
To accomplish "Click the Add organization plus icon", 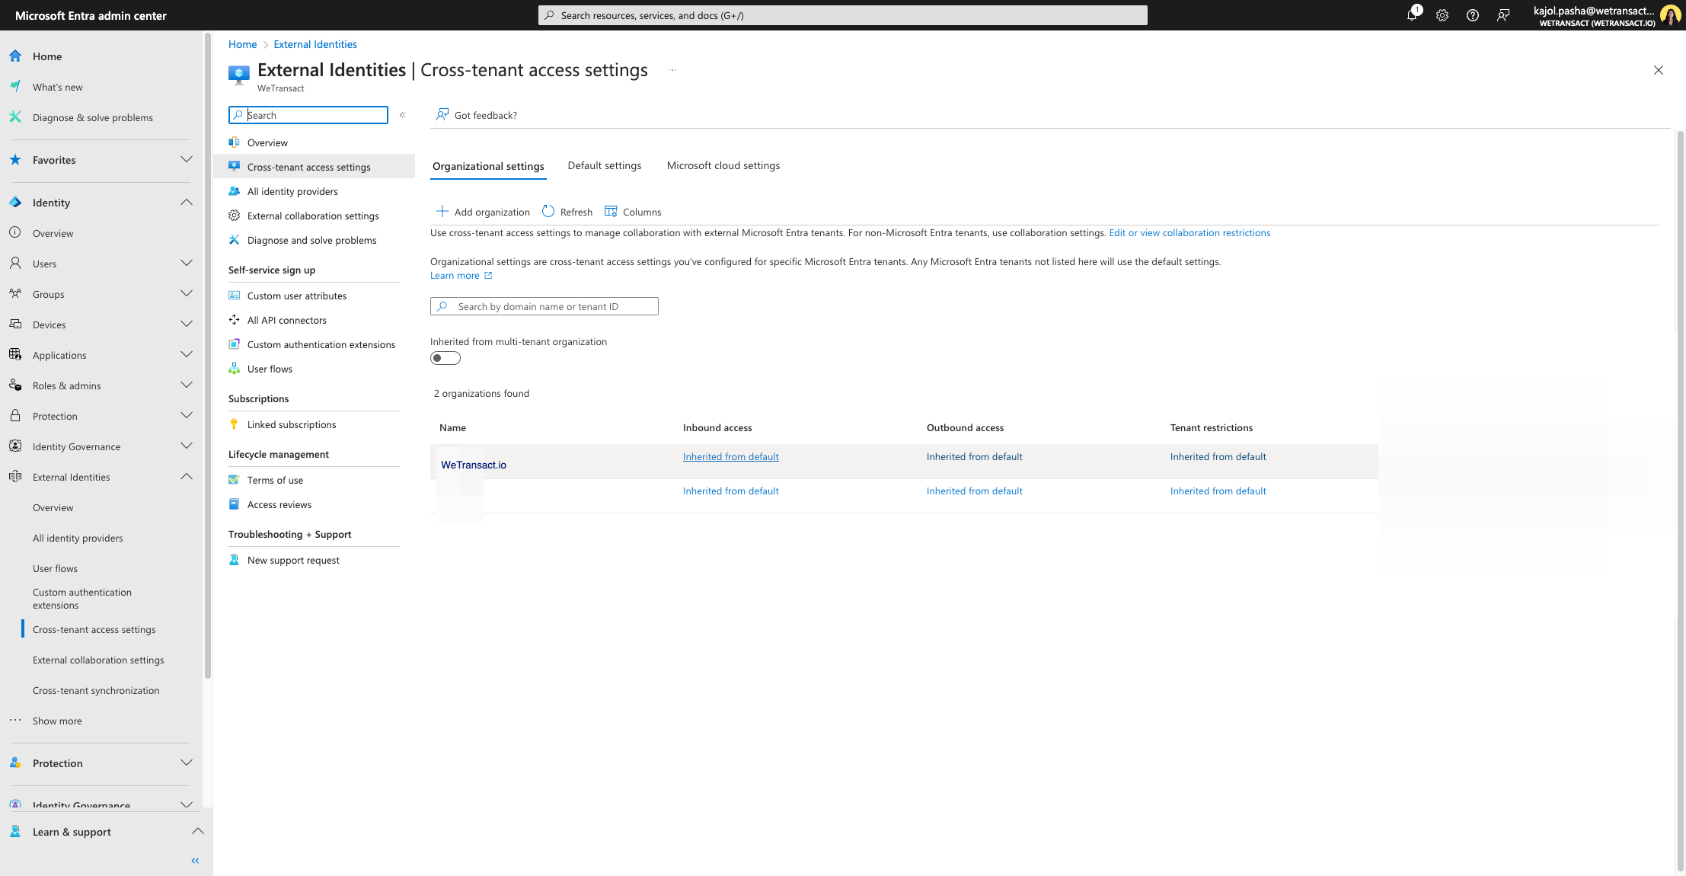I will point(442,212).
